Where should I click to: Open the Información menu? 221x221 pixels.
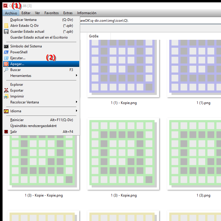[x=87, y=13]
